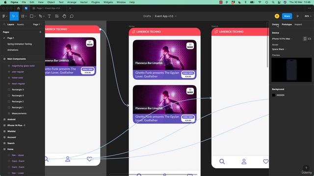This screenshot has height=176, width=314.
Task: Open Move tool options dropdown arrow
Action: [17, 16]
